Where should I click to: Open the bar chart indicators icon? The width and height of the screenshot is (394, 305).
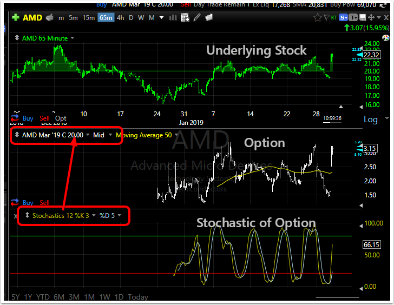(x=173, y=17)
